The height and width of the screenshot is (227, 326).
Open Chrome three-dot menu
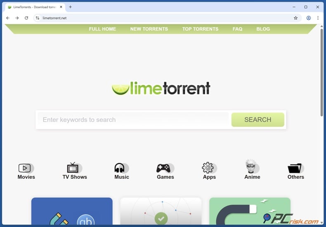(318, 18)
